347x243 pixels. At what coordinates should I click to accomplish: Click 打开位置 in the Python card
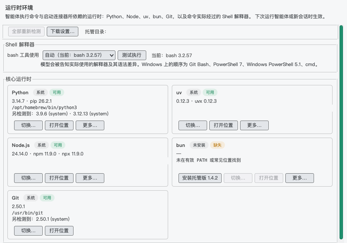click(x=59, y=125)
